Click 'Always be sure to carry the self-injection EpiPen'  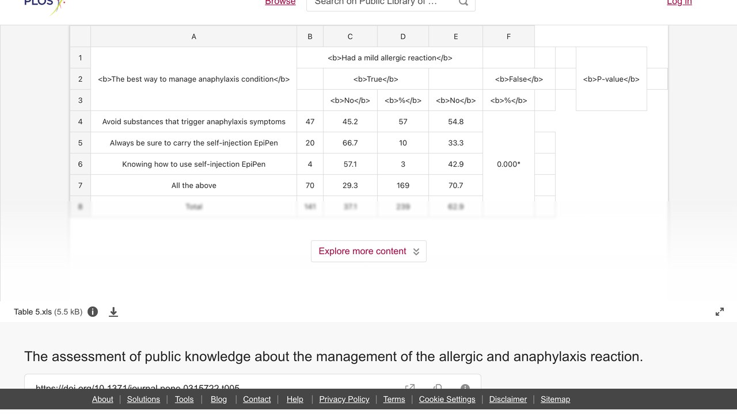(x=193, y=143)
